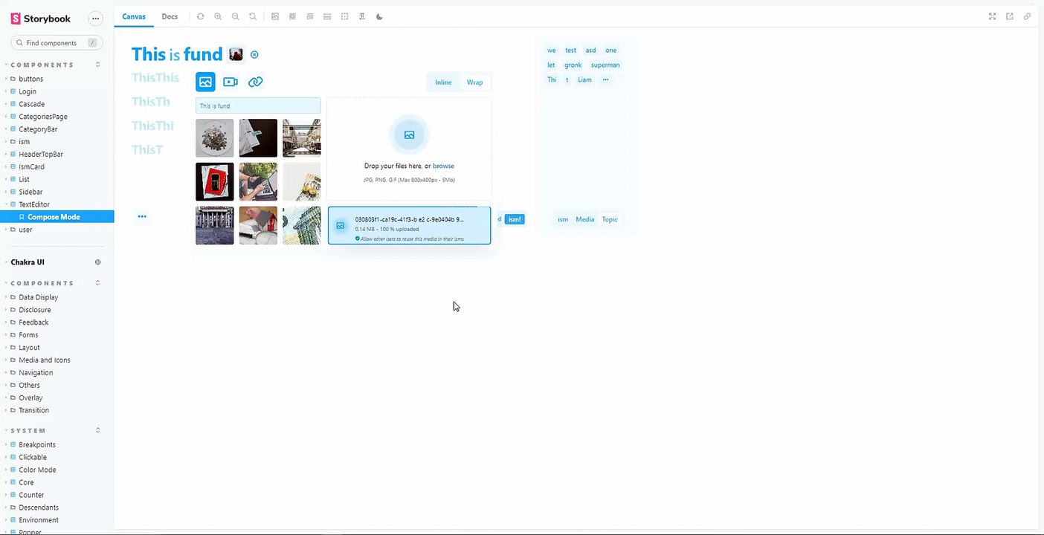Image resolution: width=1044 pixels, height=535 pixels.
Task: Open the change background toolbar icon
Action: tap(275, 16)
